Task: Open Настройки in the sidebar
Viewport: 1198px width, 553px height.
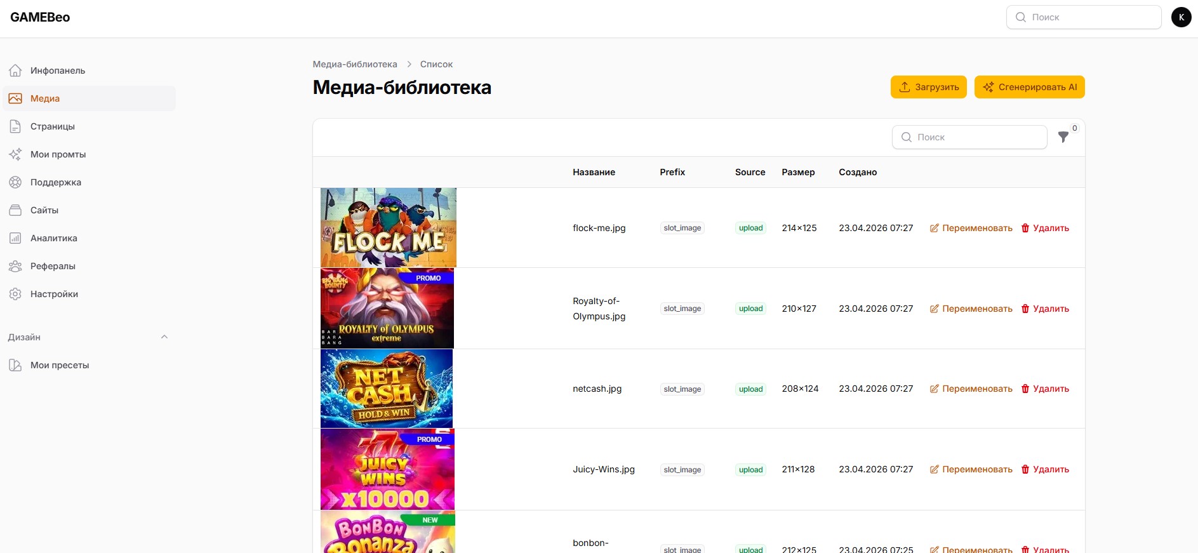Action: [90, 294]
